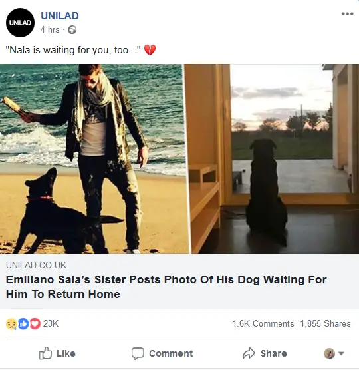Click the blue thumbs-up reaction icon

click(x=23, y=323)
